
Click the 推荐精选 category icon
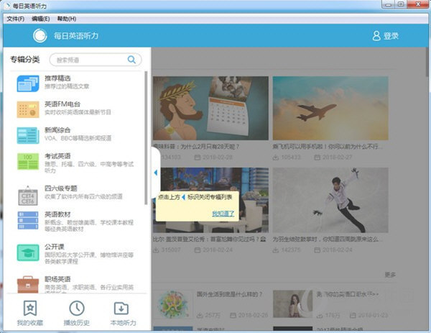click(27, 82)
